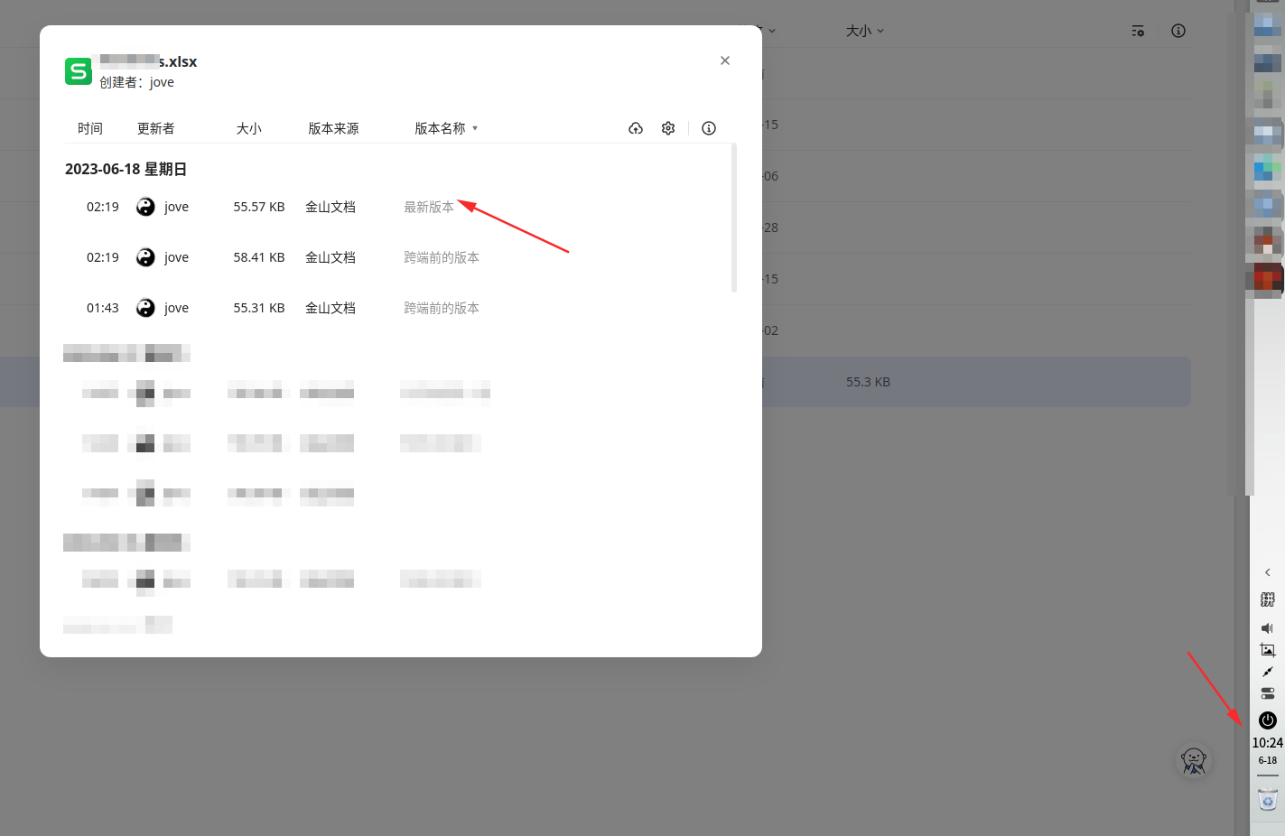
Task: Click the info icon in the background file list
Action: point(1178,31)
